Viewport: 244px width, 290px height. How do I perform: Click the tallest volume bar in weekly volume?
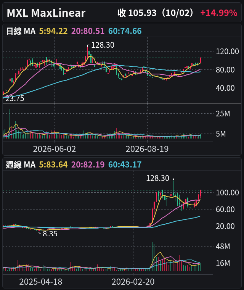152,256
